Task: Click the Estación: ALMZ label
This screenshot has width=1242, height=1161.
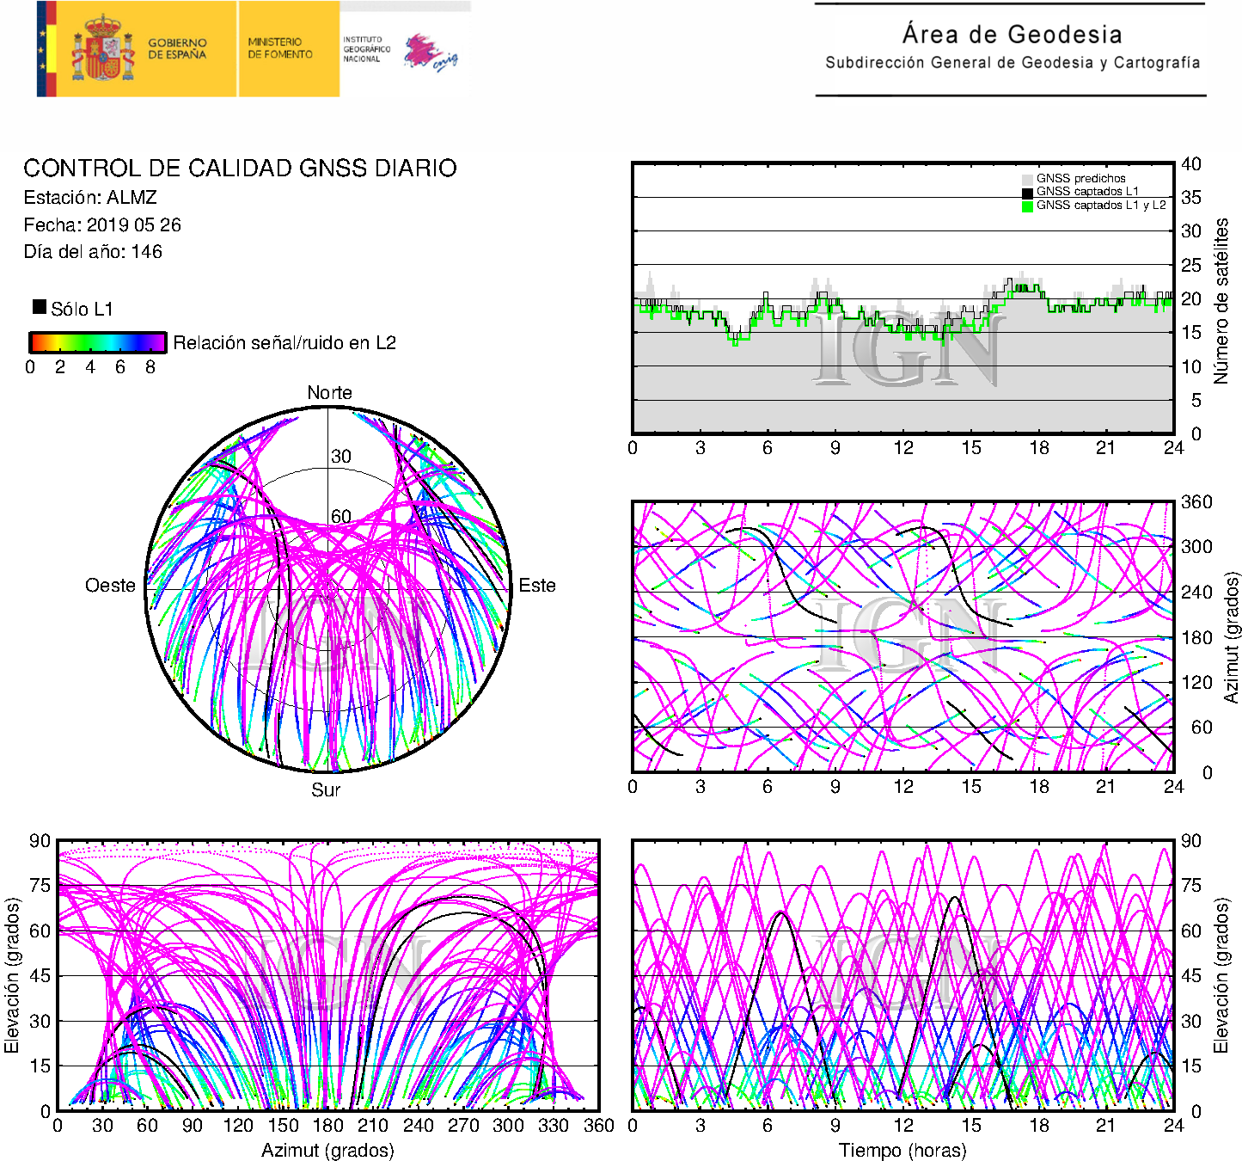Action: click(90, 198)
